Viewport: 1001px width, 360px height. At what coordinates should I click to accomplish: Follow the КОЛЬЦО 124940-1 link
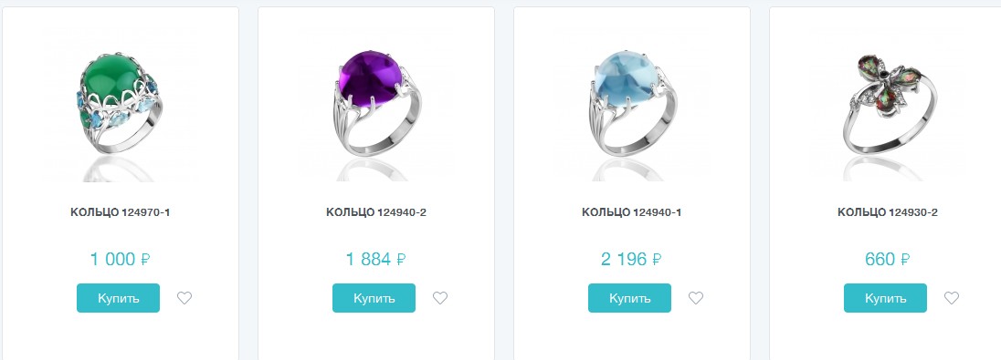tap(632, 212)
